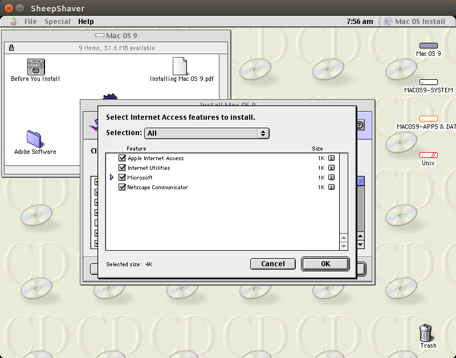
Task: Show info for Apple Internet Access
Action: (x=331, y=158)
